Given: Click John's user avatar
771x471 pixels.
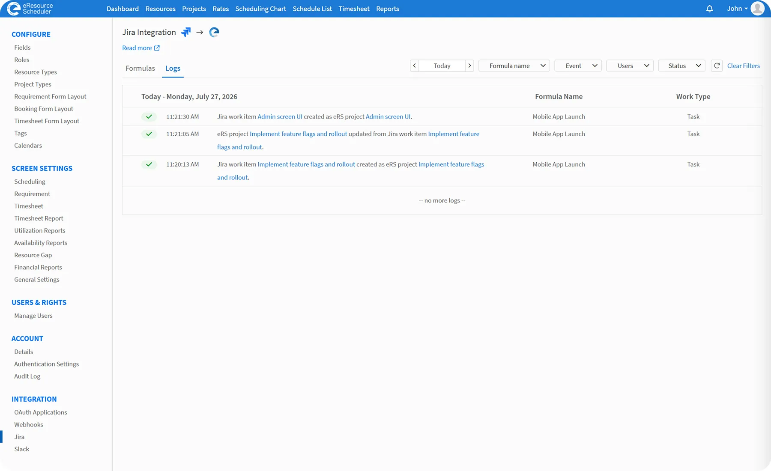Looking at the screenshot, I should pos(757,9).
